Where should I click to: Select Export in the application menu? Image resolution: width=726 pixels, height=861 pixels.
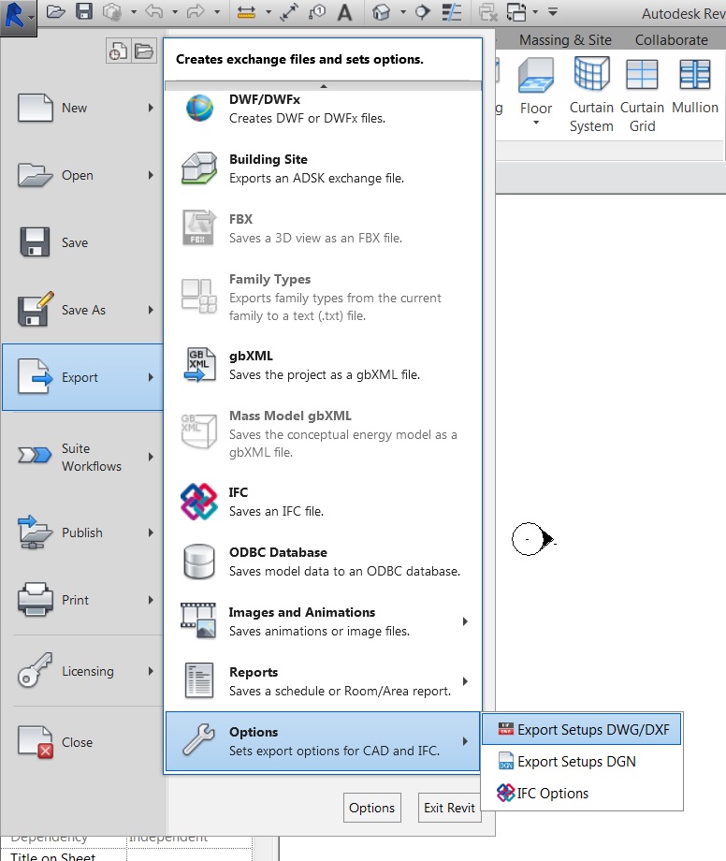pos(82,377)
